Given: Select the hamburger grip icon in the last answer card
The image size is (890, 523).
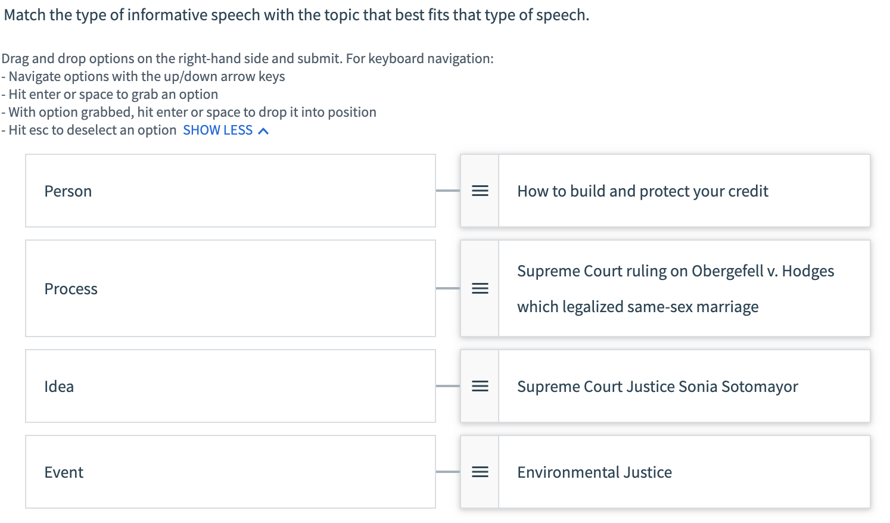Looking at the screenshot, I should tap(479, 472).
